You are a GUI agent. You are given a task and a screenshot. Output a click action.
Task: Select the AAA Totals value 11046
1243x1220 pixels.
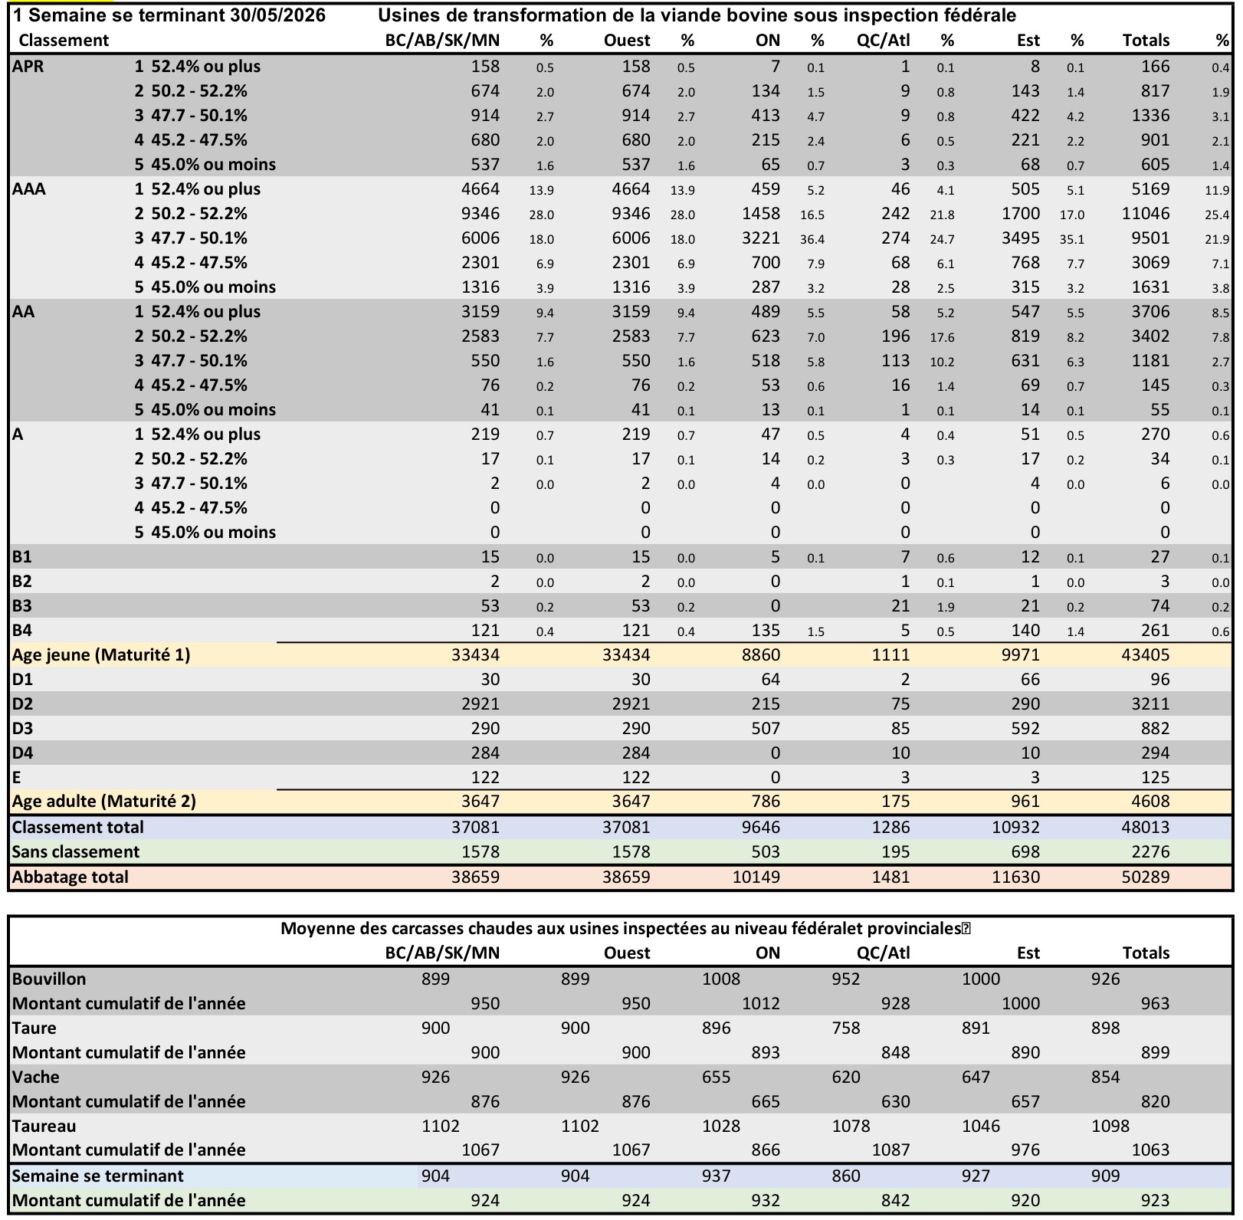coord(1145,214)
